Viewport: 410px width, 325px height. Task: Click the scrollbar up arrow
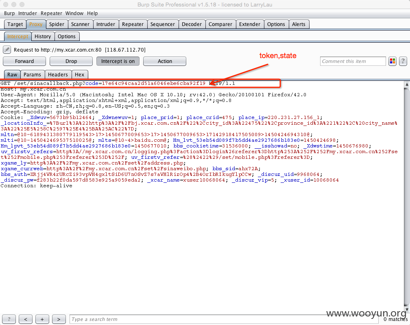(407, 84)
